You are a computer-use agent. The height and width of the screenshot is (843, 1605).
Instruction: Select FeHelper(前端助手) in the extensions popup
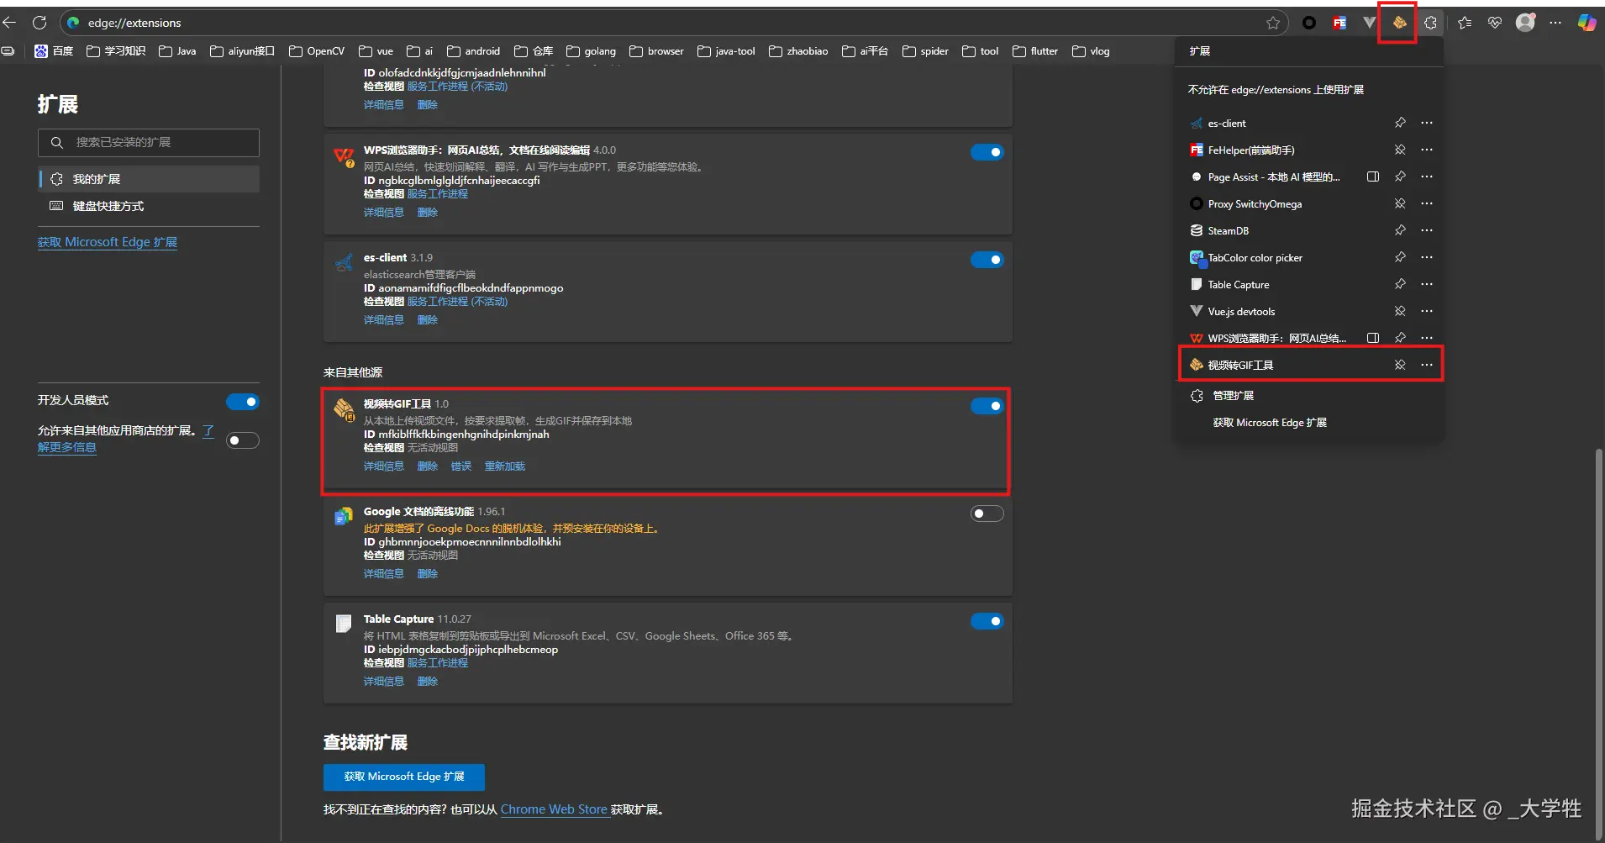(x=1251, y=150)
